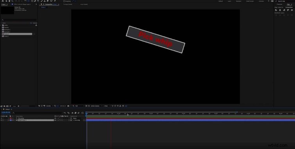
Task: Click the blue timeline bar of Shape Layer 1
Action: click(x=190, y=120)
